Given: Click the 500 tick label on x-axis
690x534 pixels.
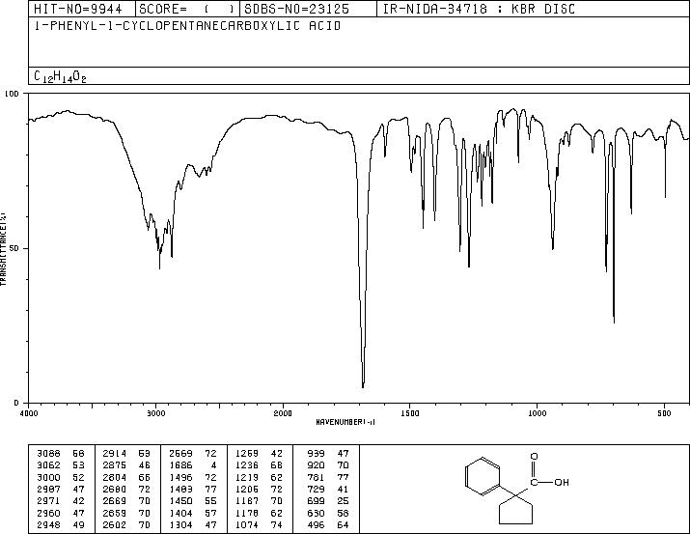Looking at the screenshot, I should (x=664, y=413).
